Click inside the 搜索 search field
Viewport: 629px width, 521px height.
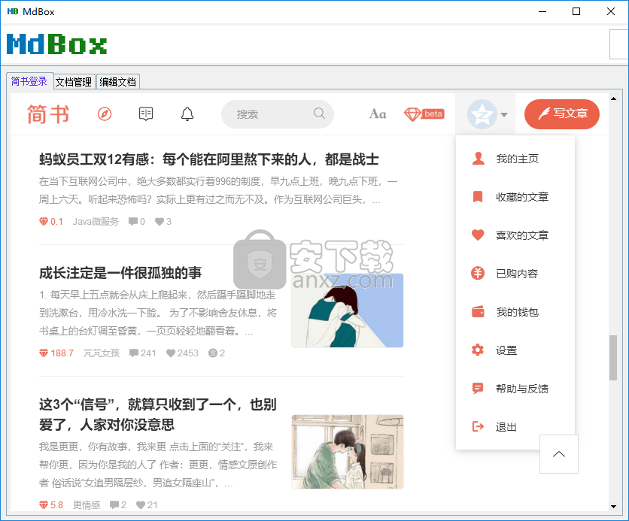click(267, 114)
